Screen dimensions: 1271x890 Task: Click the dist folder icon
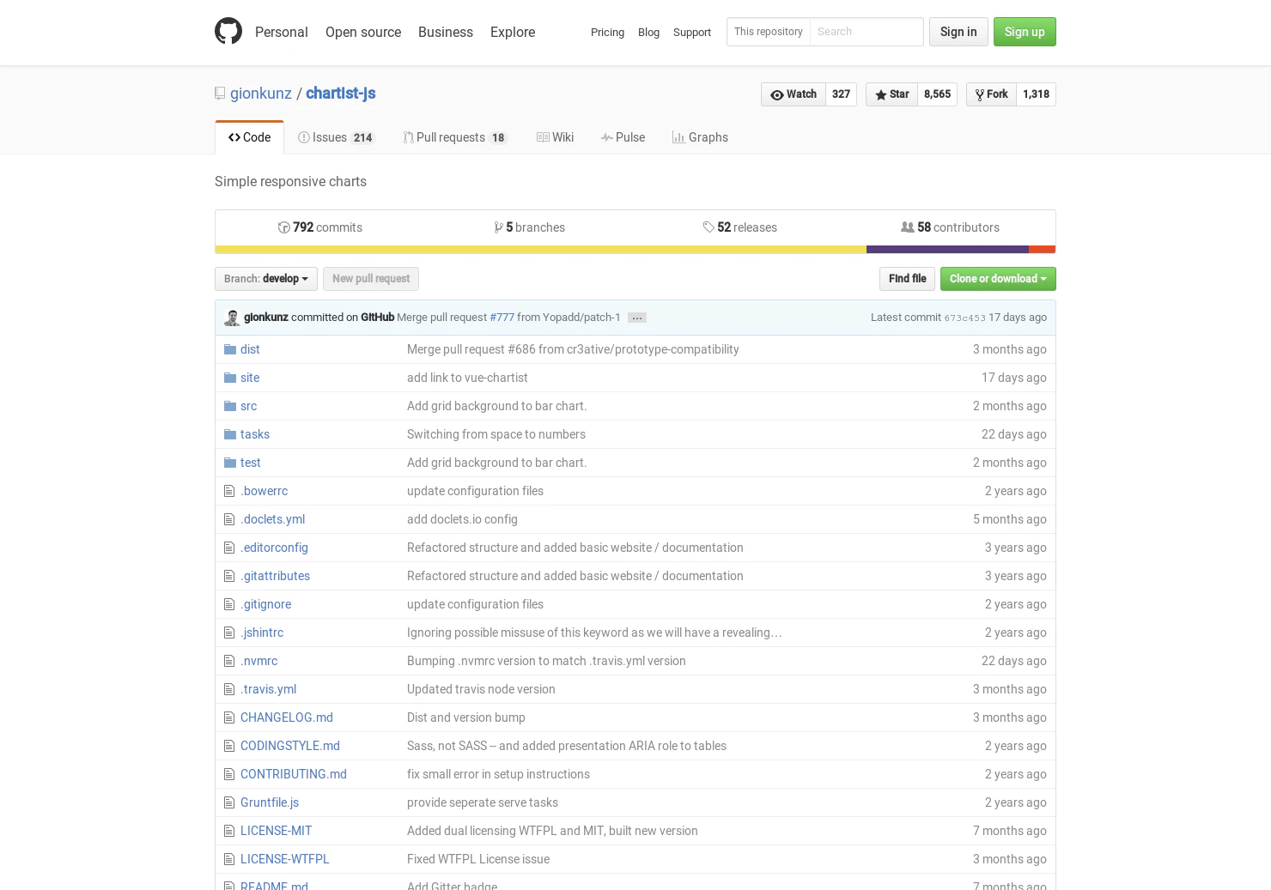pyautogui.click(x=230, y=349)
